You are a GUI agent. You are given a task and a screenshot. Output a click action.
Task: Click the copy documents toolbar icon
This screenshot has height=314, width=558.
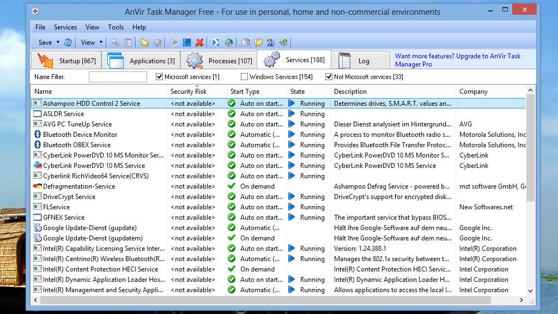[x=246, y=43]
